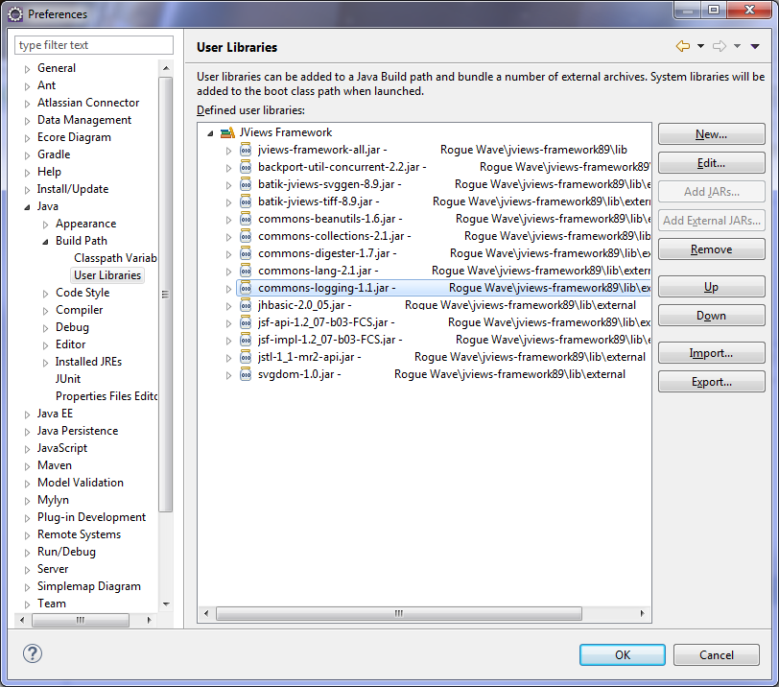Click the help question mark icon
Image resolution: width=779 pixels, height=687 pixels.
click(33, 653)
